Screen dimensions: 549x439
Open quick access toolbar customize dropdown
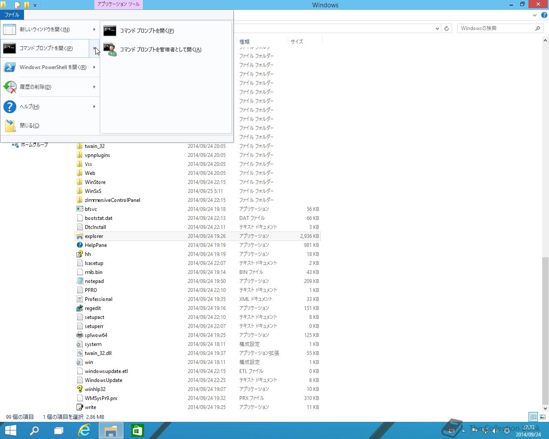point(35,5)
